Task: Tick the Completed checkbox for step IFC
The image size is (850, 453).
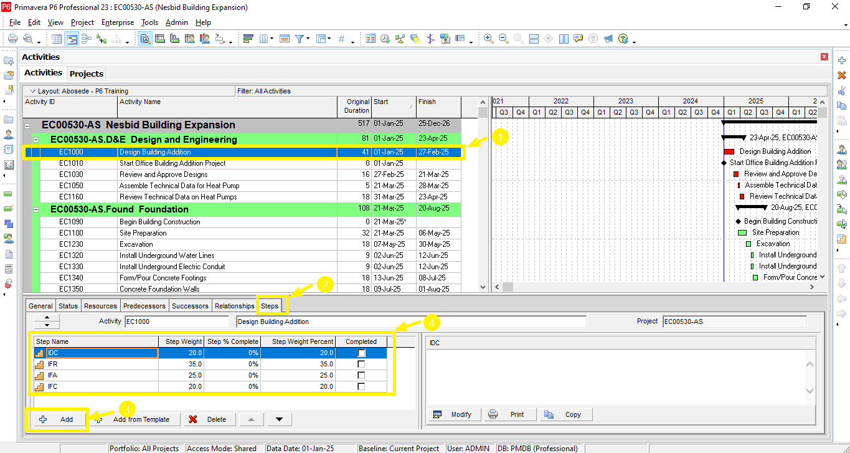Action: click(x=361, y=386)
